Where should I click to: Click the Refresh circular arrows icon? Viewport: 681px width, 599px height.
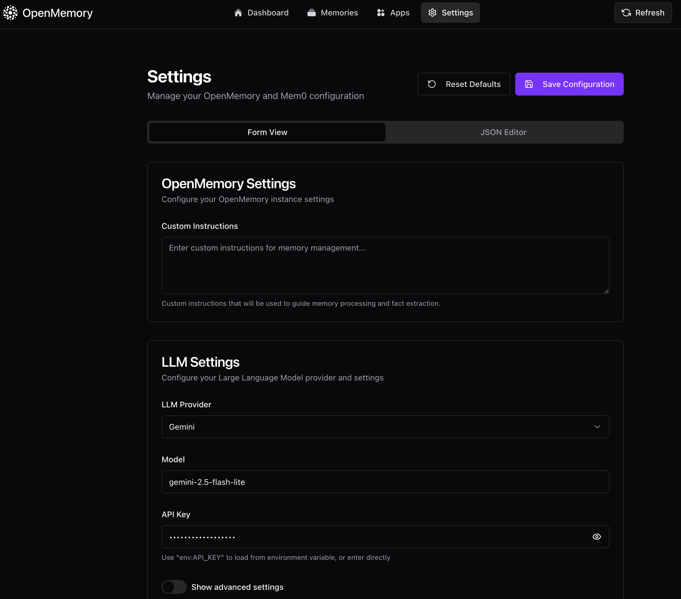(x=626, y=13)
